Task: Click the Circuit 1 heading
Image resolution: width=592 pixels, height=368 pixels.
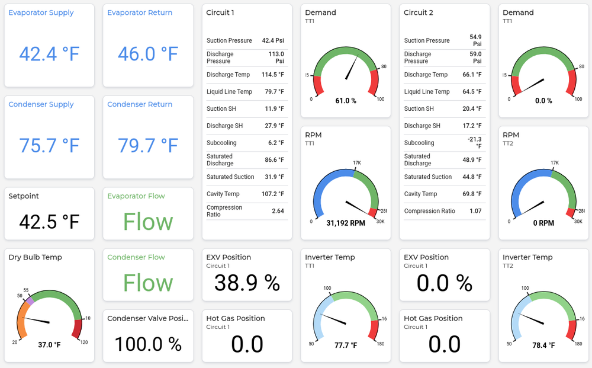Action: [220, 12]
